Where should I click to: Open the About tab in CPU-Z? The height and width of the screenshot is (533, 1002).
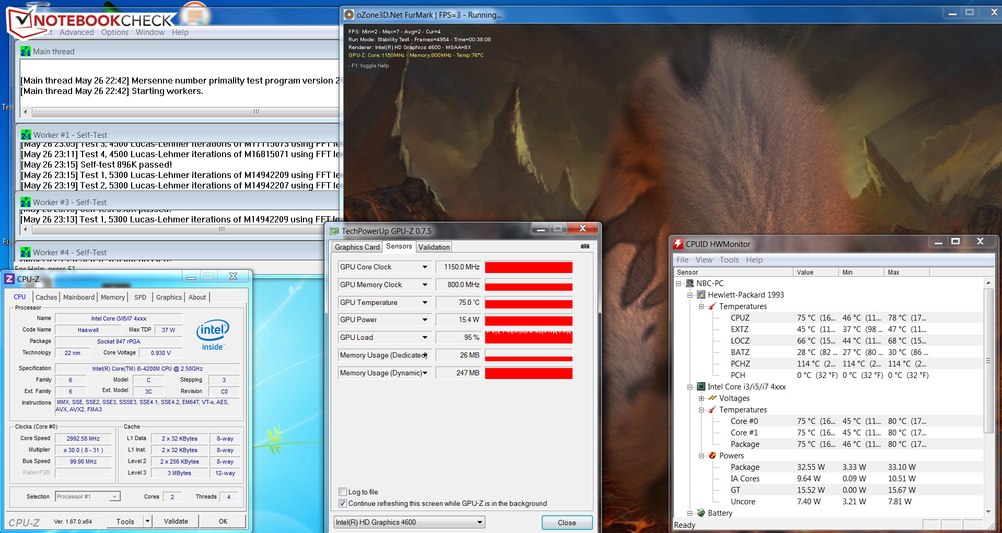click(x=197, y=297)
